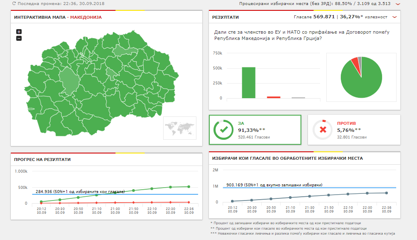Select the ПРОТИВ result card
Screen dimensions: 417x240
[354, 130]
